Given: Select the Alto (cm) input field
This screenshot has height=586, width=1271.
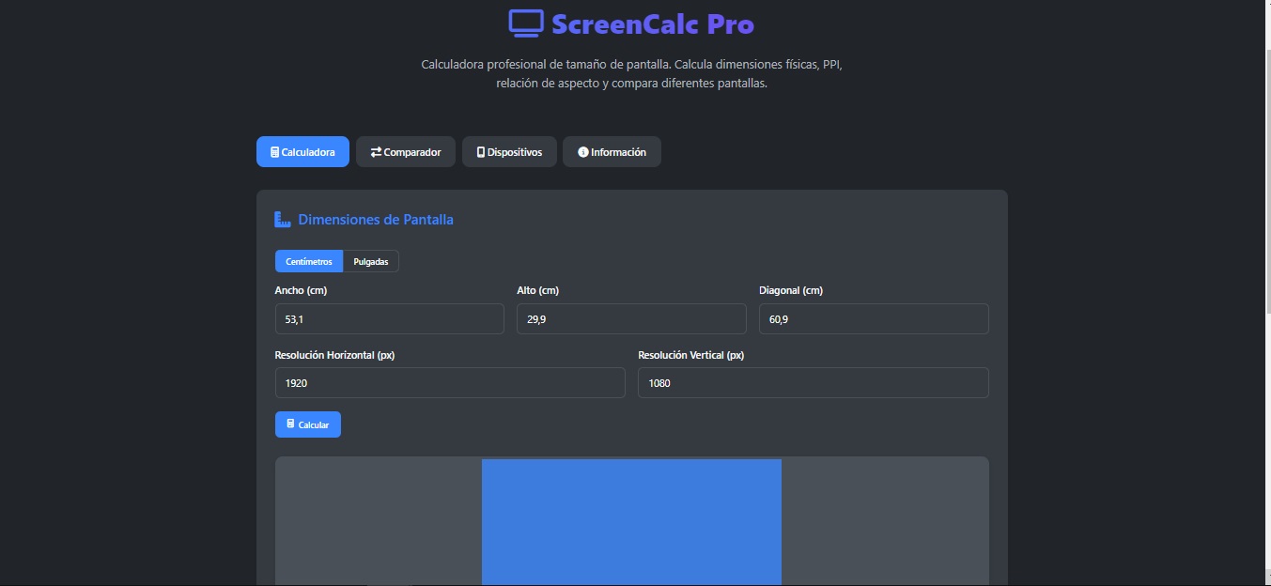Looking at the screenshot, I should (631, 318).
